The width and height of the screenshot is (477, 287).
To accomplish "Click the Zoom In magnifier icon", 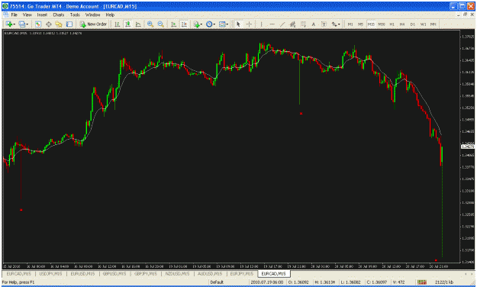I will pyautogui.click(x=150, y=24).
